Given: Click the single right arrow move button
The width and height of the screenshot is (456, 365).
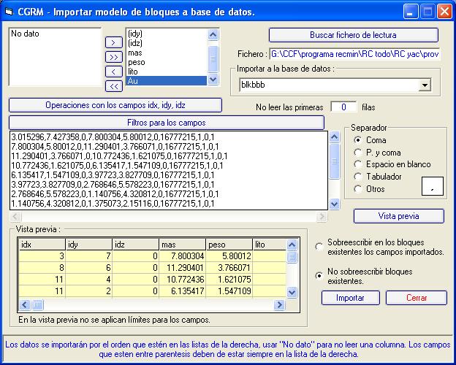Looking at the screenshot, I should pyautogui.click(x=114, y=42).
